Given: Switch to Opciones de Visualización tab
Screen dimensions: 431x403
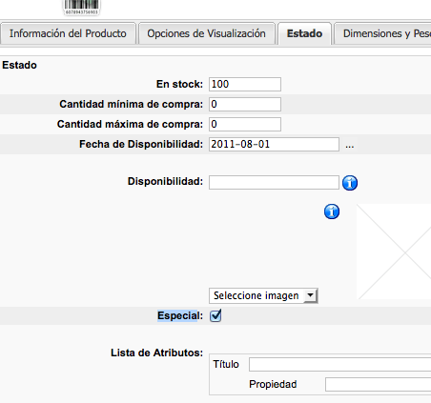Looking at the screenshot, I should [x=206, y=33].
